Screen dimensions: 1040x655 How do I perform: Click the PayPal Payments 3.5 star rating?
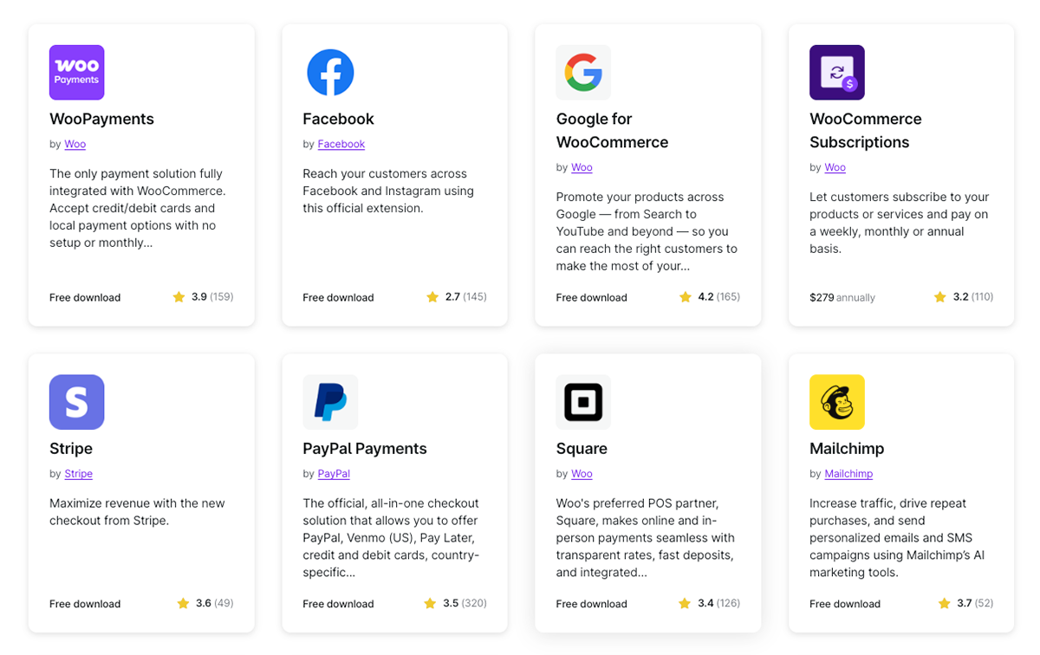(455, 604)
